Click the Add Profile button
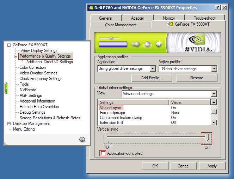This screenshot has width=234, height=179. (152, 78)
